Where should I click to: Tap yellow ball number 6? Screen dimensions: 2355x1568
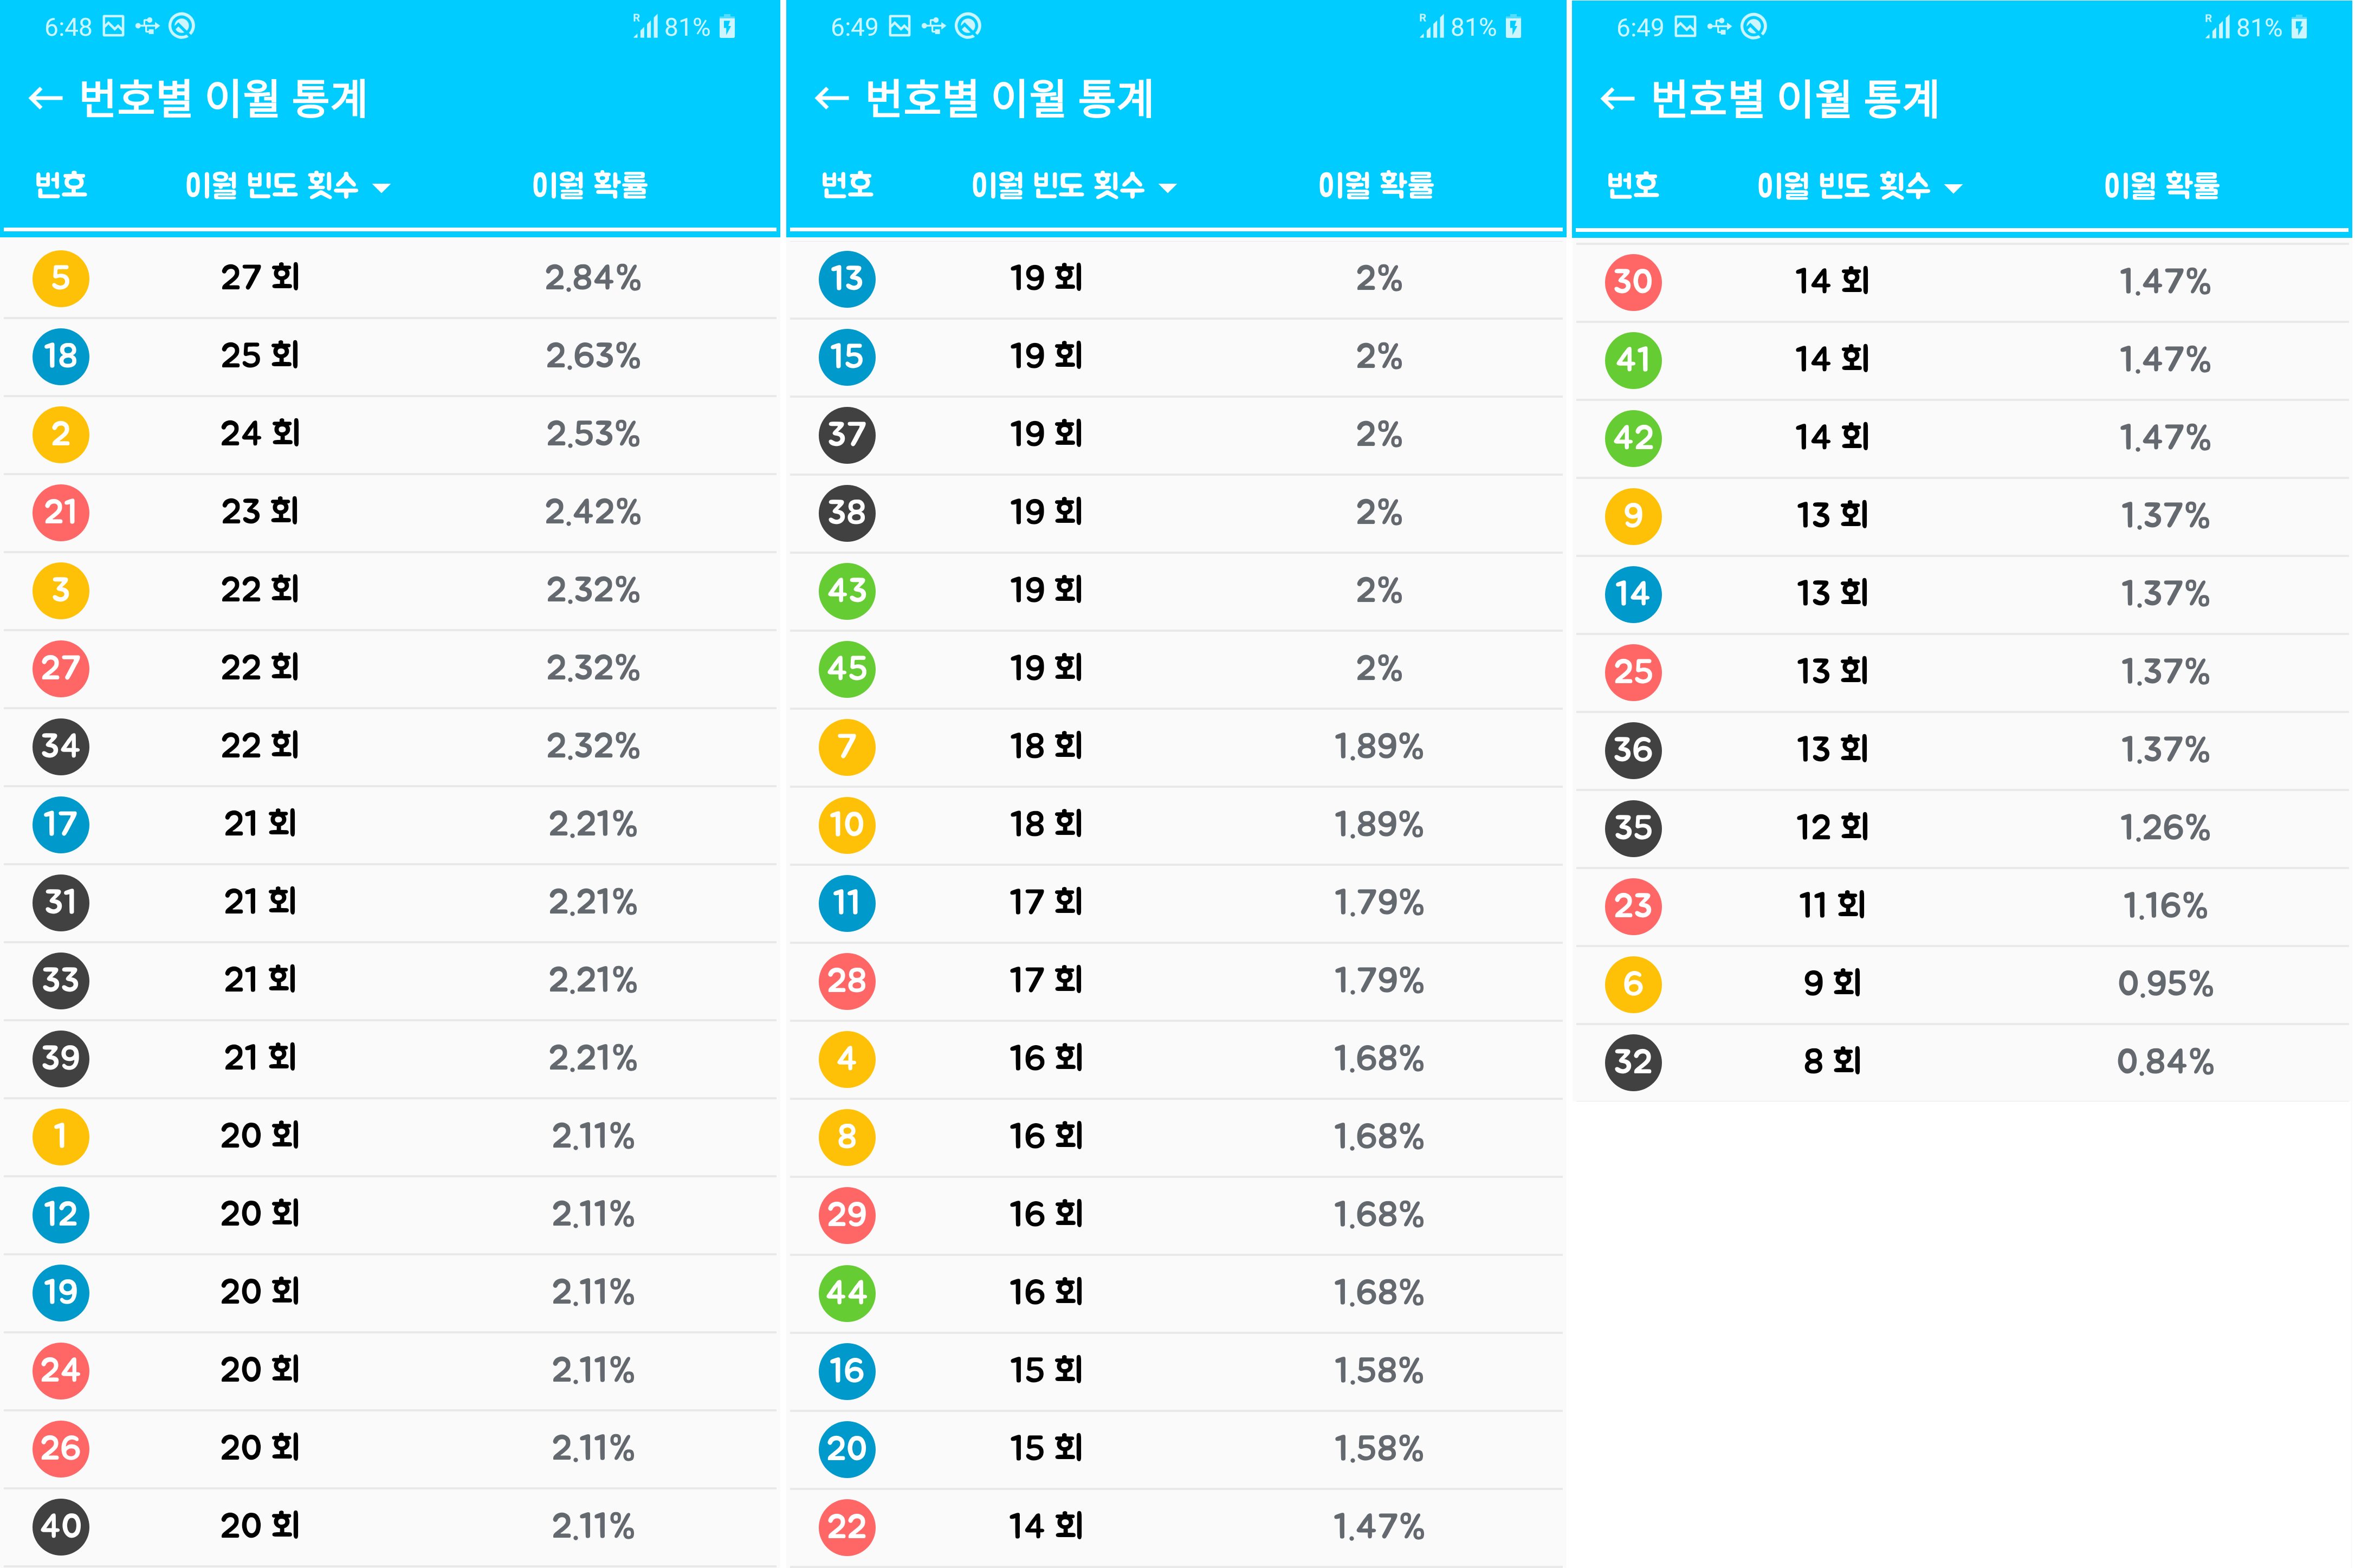[1633, 984]
